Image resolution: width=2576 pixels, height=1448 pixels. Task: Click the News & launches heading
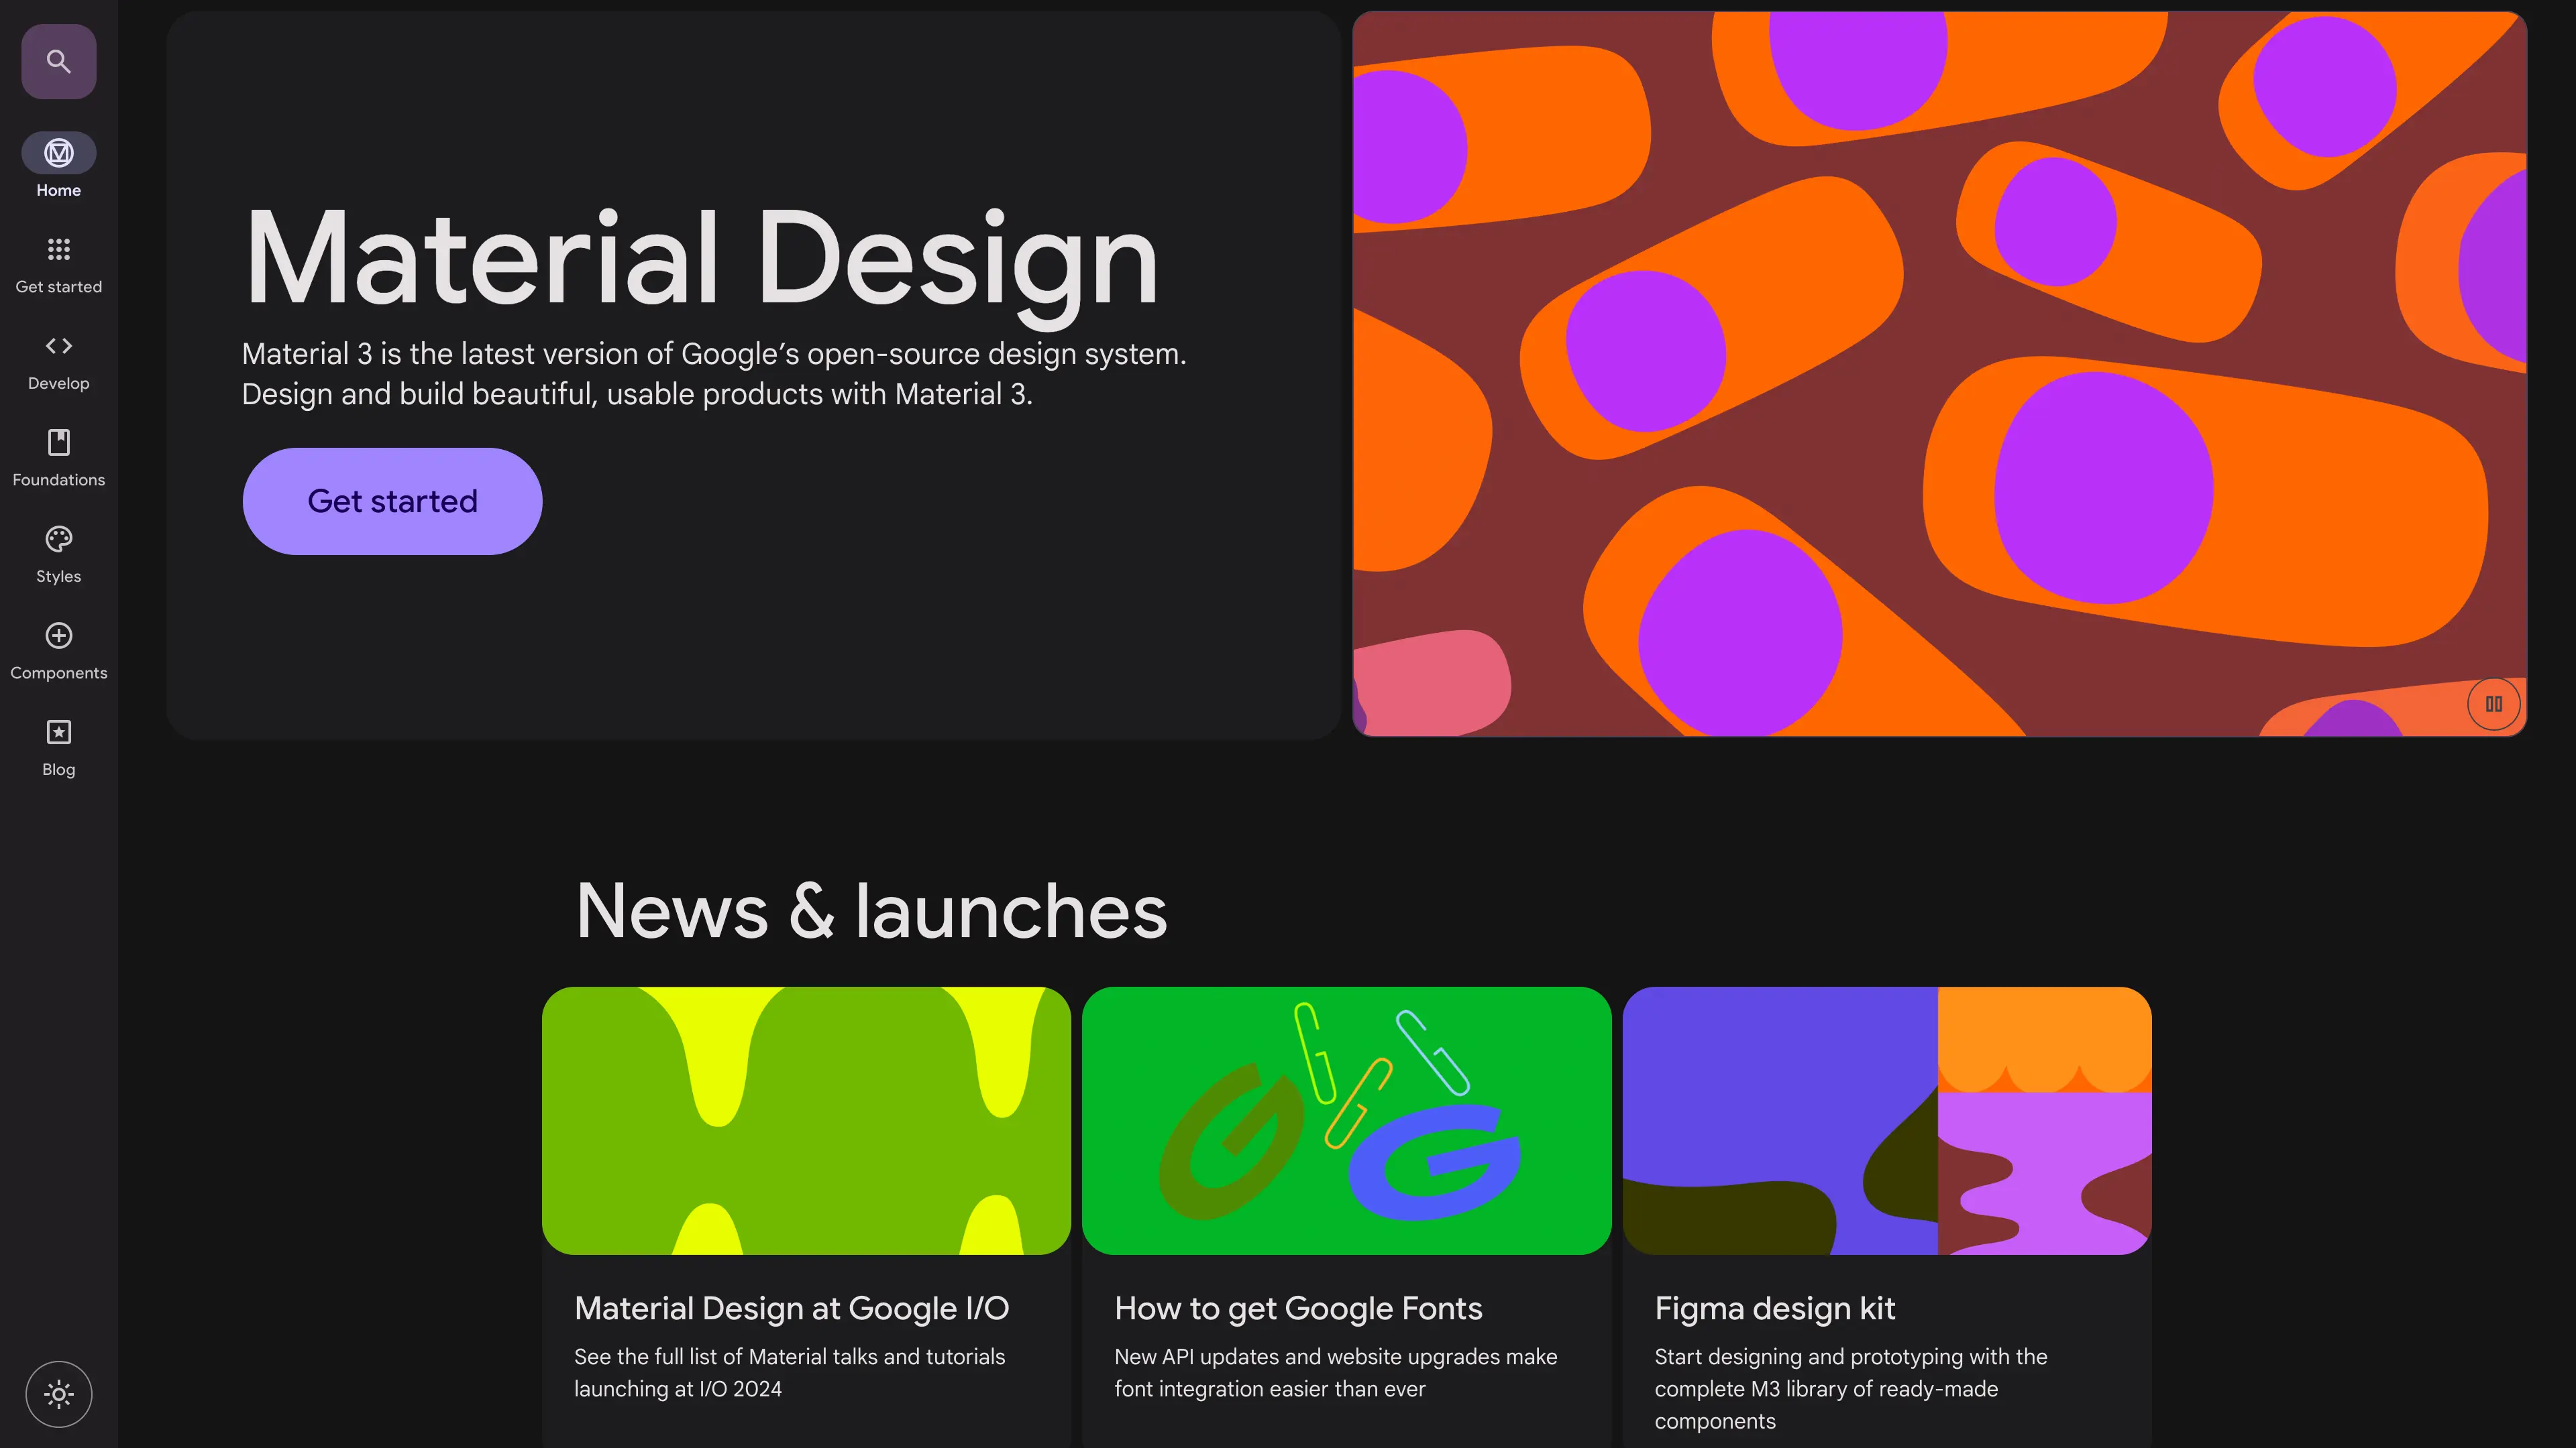pos(871,910)
